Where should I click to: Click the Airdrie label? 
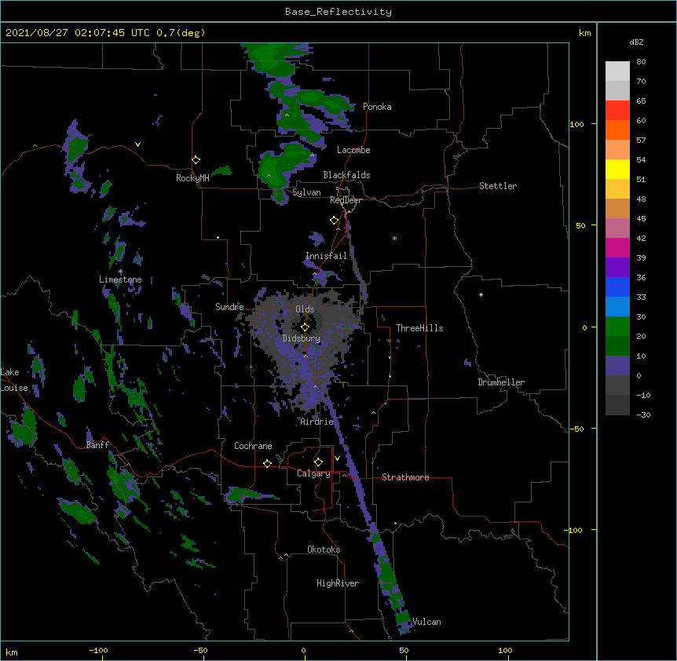pyautogui.click(x=317, y=422)
